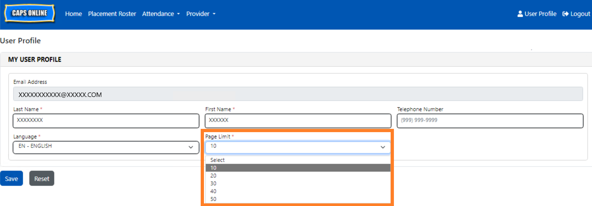592x206 pixels.
Task: Click the Save button
Action: (x=11, y=178)
